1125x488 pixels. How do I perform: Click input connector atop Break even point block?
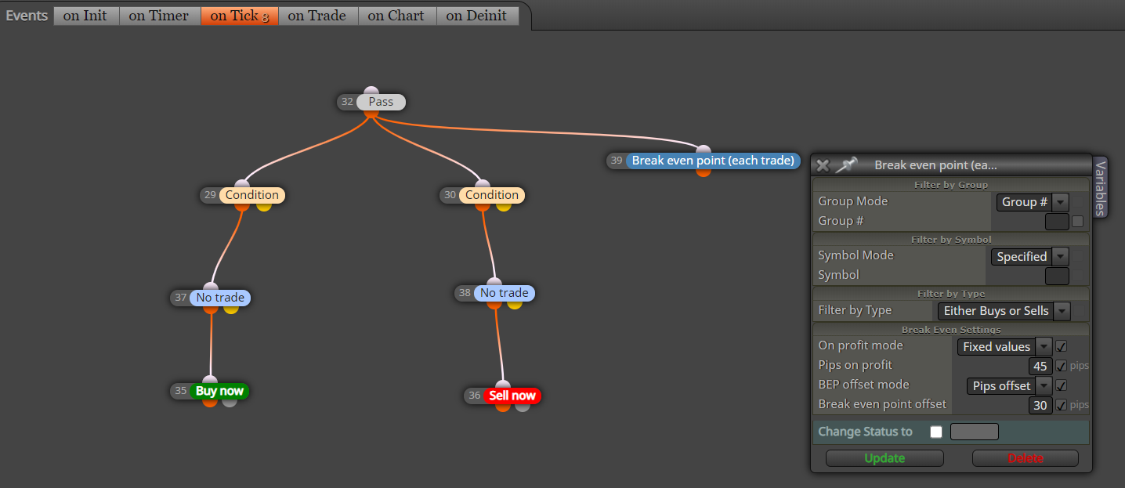[x=704, y=150]
